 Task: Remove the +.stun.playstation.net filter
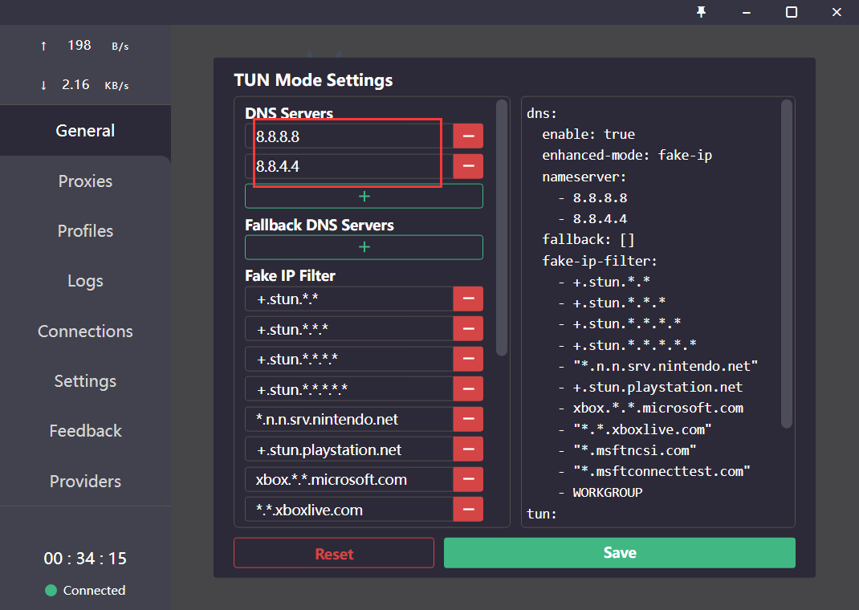(468, 449)
